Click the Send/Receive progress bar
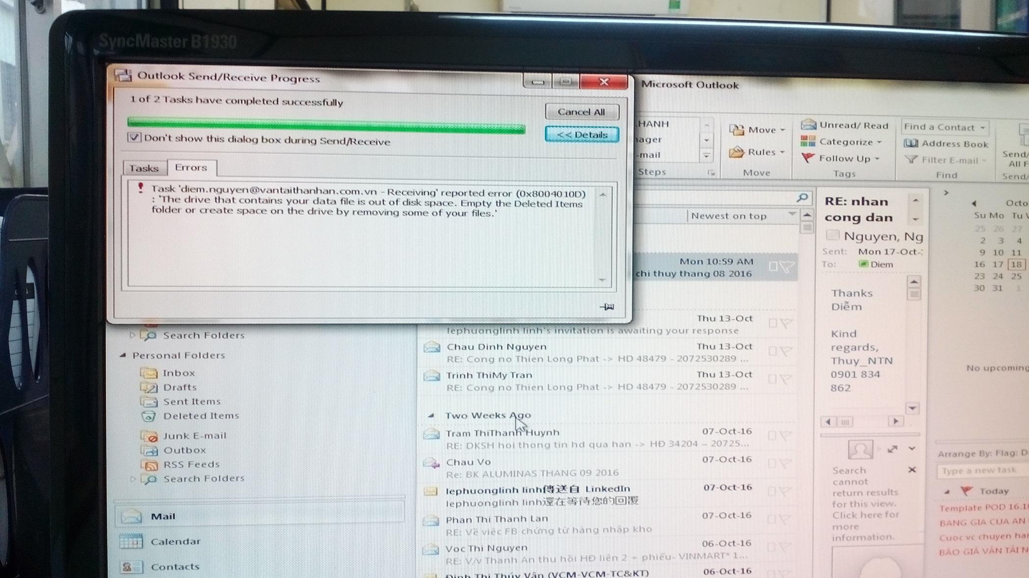This screenshot has height=578, width=1029. coord(326,126)
